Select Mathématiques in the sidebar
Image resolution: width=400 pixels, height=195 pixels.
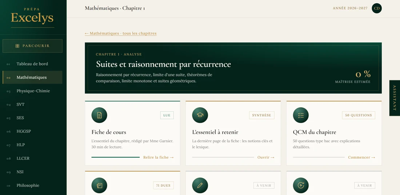pos(32,77)
